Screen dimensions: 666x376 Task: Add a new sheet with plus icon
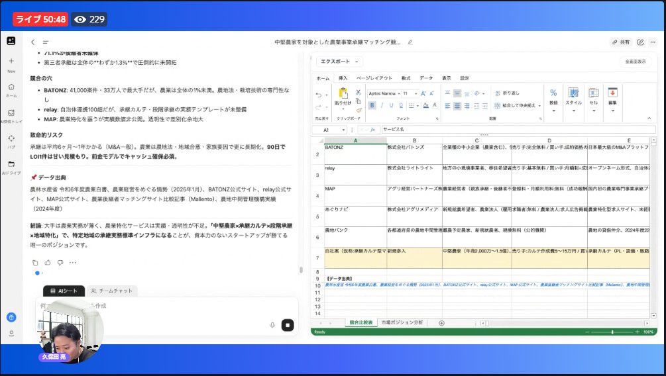441,323
